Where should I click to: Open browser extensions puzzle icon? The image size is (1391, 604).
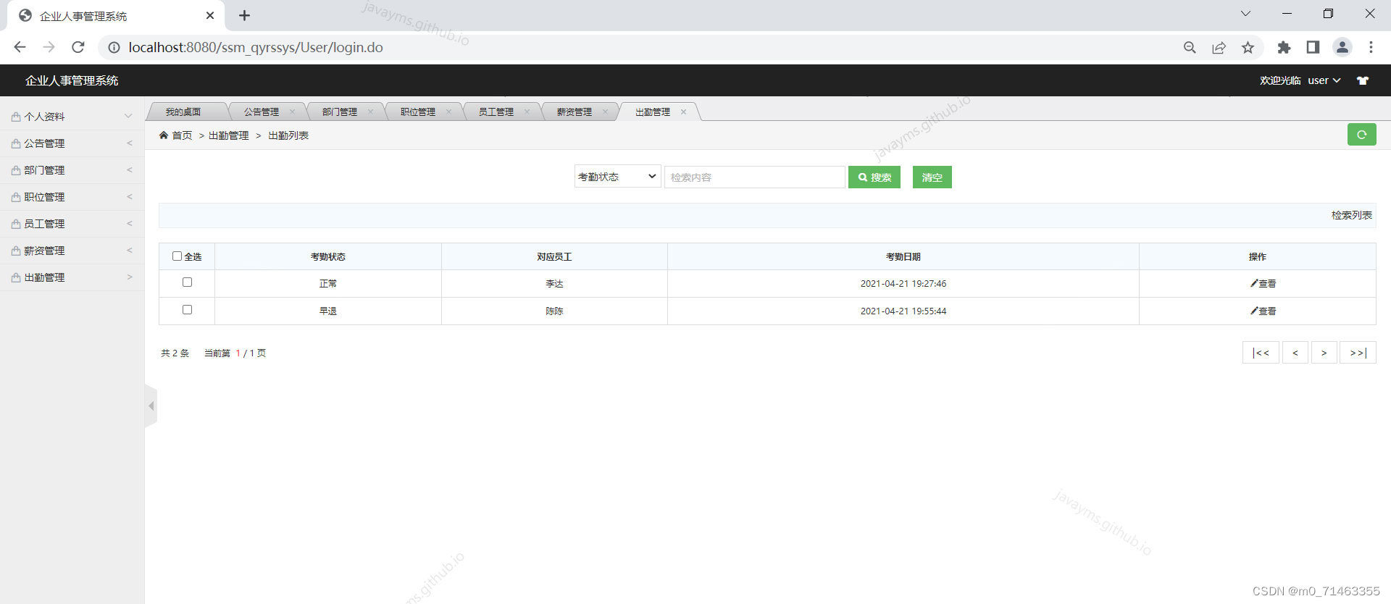pyautogui.click(x=1284, y=47)
